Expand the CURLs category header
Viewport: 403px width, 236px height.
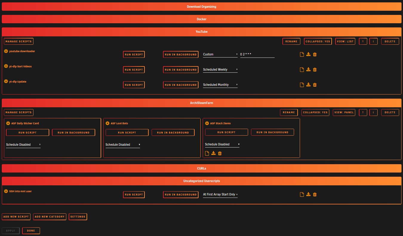201,168
